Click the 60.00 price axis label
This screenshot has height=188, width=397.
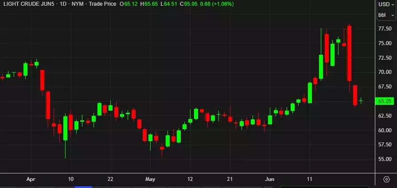pos(385,130)
